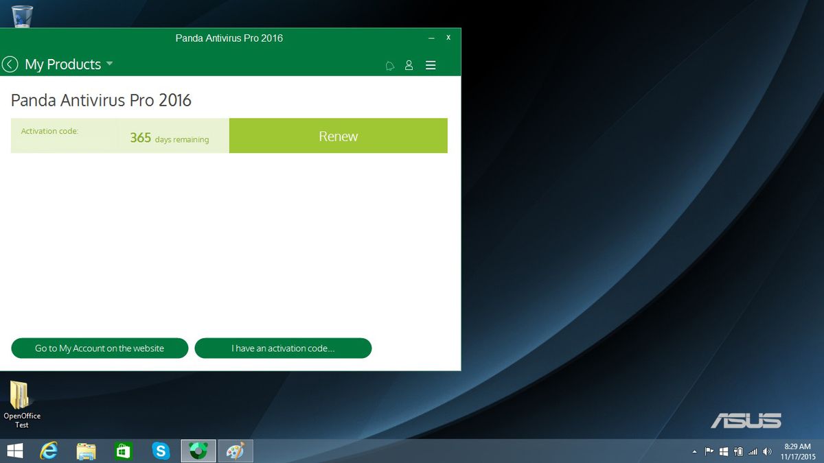This screenshot has height=463, width=824.
Task: Open Windows Store from the taskbar
Action: click(x=123, y=451)
